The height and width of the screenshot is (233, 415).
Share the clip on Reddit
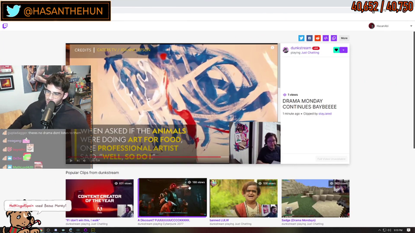coord(318,38)
